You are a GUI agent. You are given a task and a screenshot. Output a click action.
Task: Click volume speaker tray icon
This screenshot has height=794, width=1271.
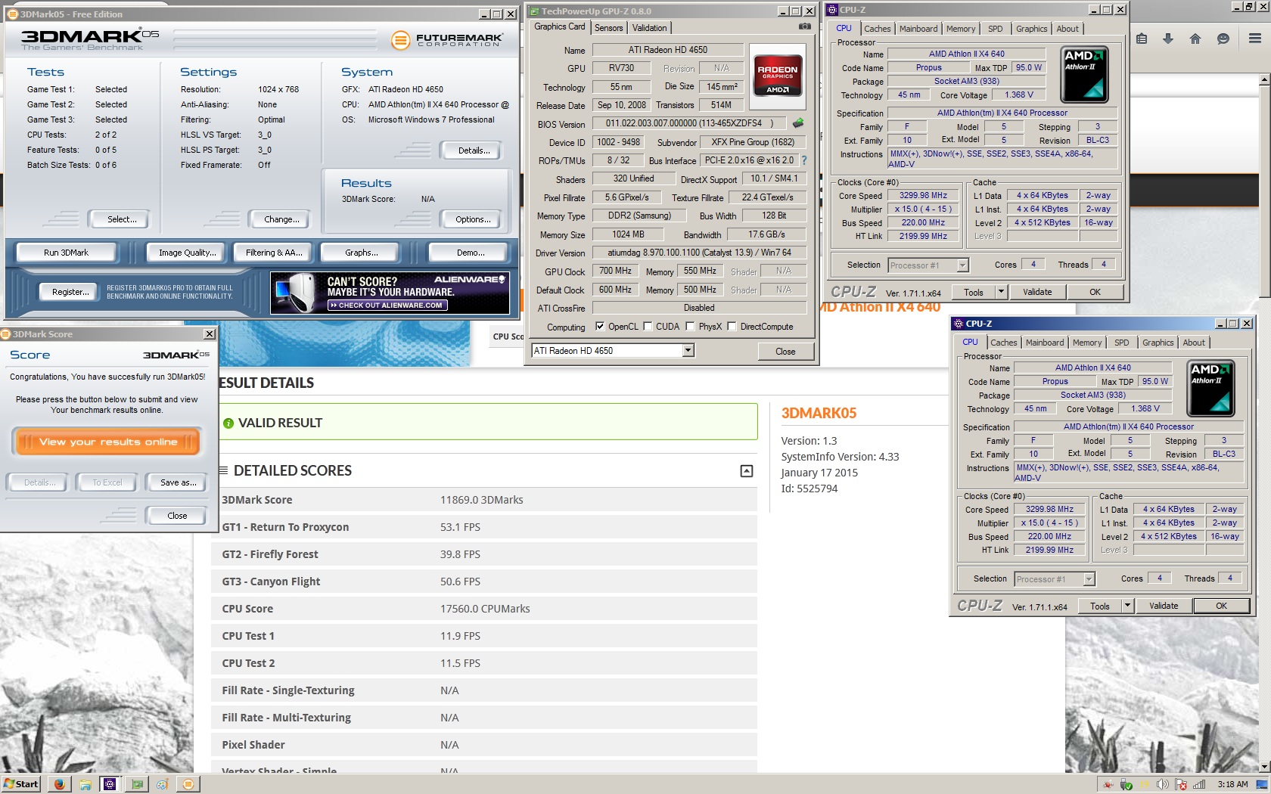pos(1163,785)
